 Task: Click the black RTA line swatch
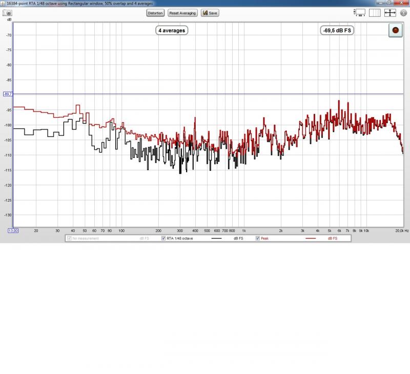pyautogui.click(x=217, y=238)
